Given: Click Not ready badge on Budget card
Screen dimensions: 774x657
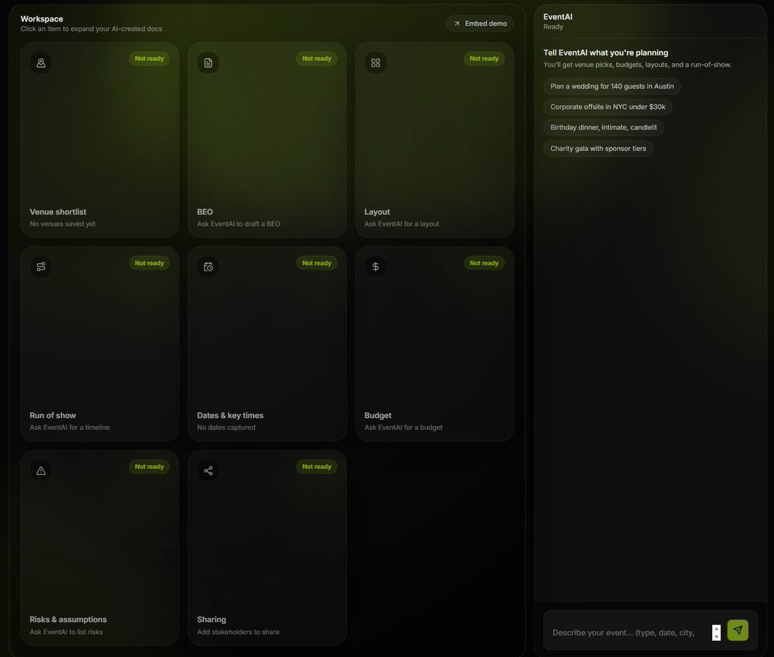Looking at the screenshot, I should (484, 263).
